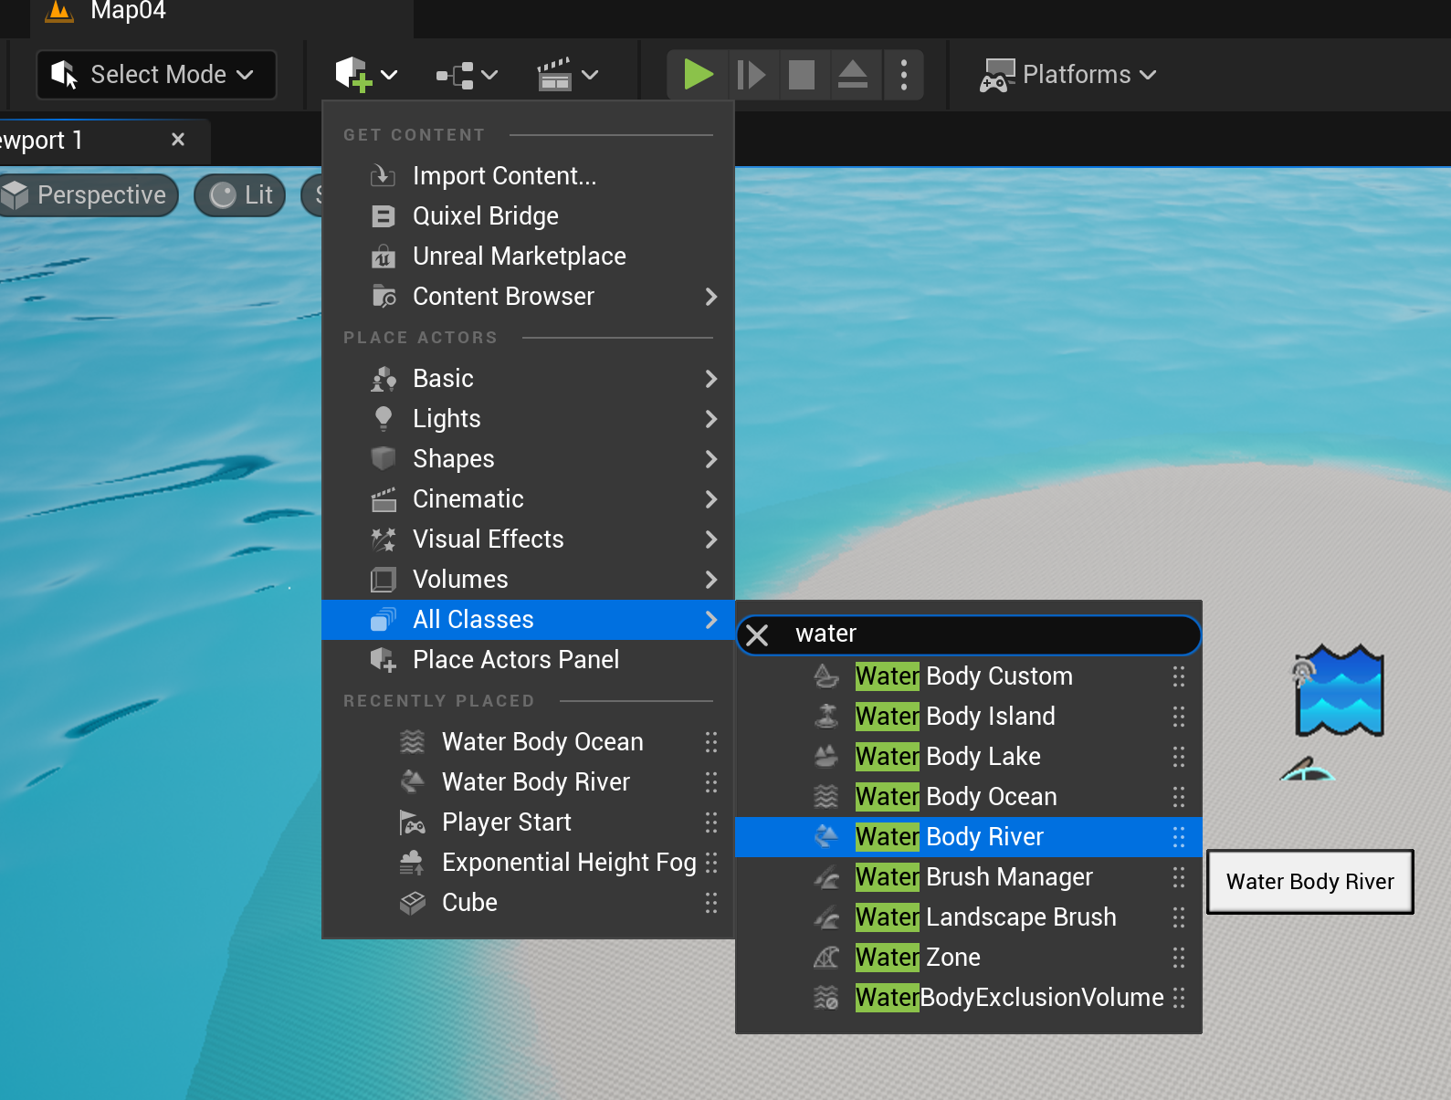
Task: Click Water Brush Manager row icon
Action: pyautogui.click(x=826, y=876)
